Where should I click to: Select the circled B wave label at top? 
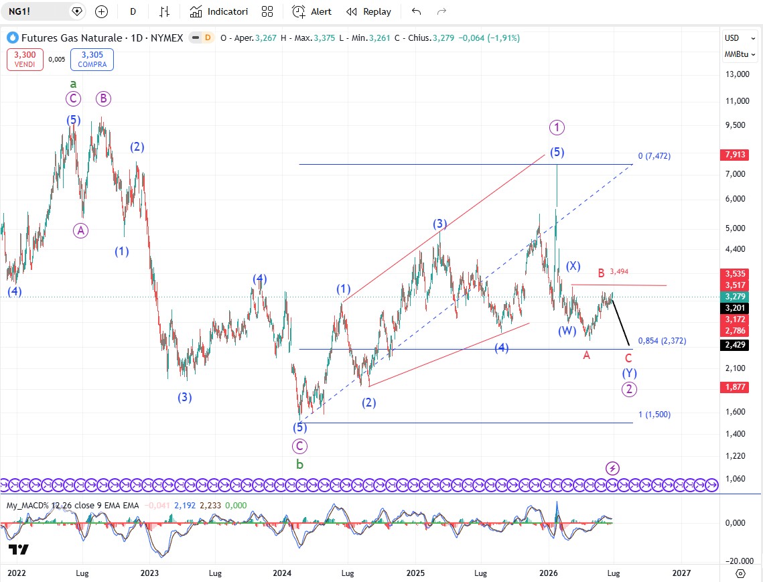coord(103,98)
